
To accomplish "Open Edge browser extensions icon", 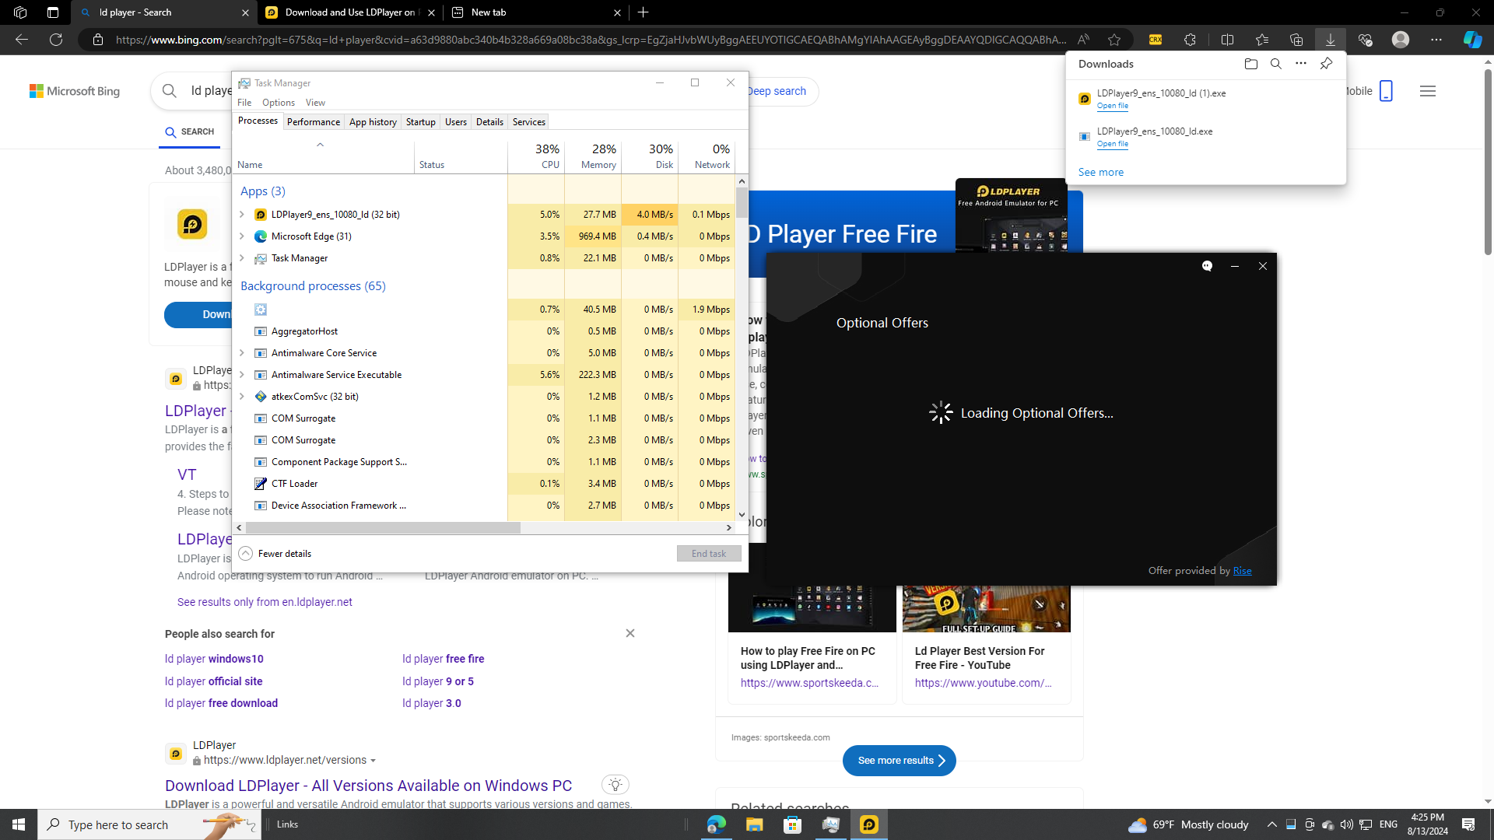I will 1190,40.
